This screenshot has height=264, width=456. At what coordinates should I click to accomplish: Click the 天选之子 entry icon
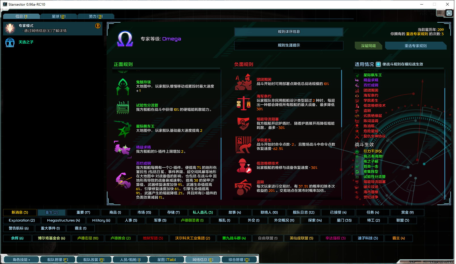10,42
